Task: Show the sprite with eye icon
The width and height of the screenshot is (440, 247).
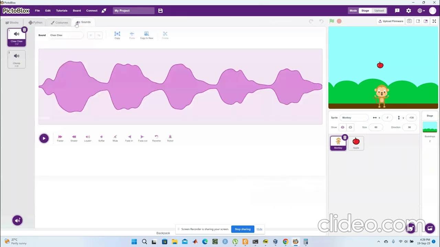Action: (342, 127)
